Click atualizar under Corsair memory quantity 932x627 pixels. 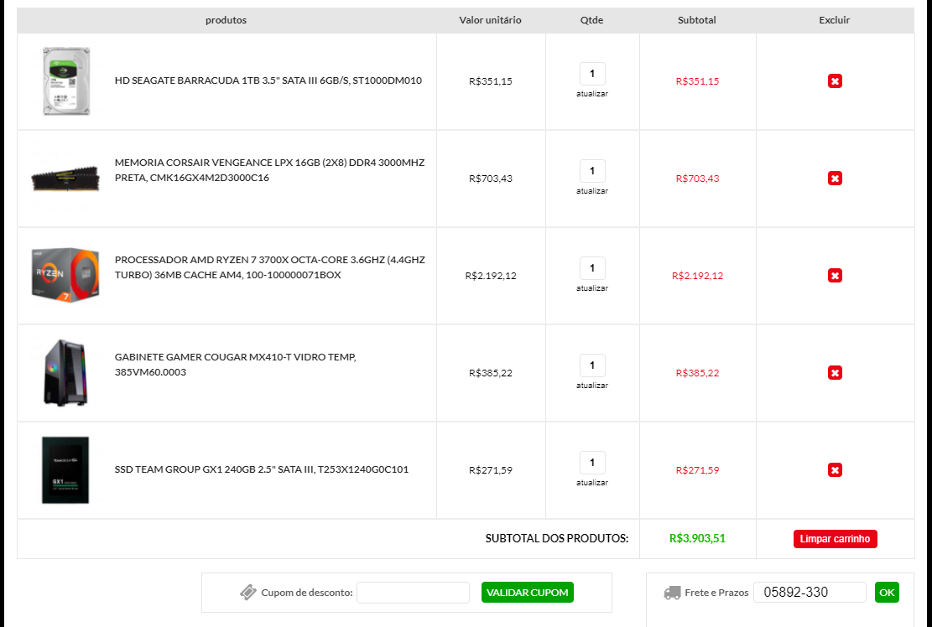pyautogui.click(x=592, y=191)
